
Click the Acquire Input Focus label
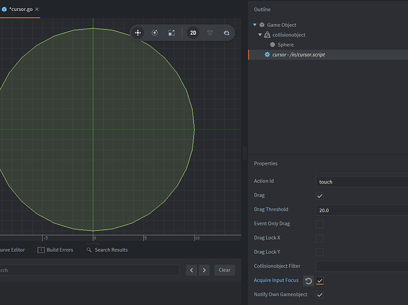[x=276, y=280]
